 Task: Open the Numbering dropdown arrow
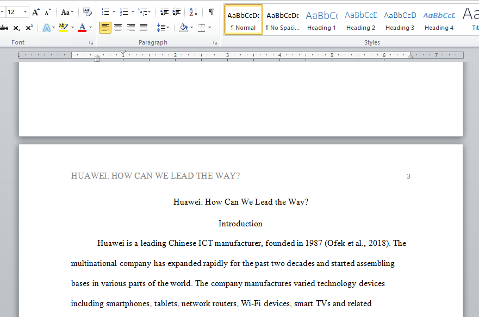[133, 12]
